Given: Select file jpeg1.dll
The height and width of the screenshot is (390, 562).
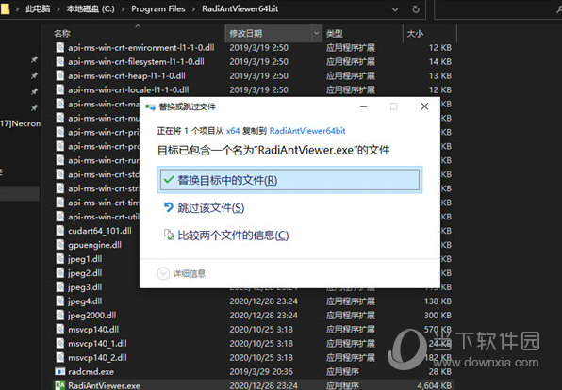Looking at the screenshot, I should point(85,258).
